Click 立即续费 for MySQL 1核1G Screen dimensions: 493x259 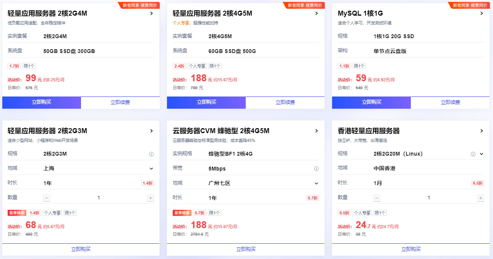click(450, 102)
